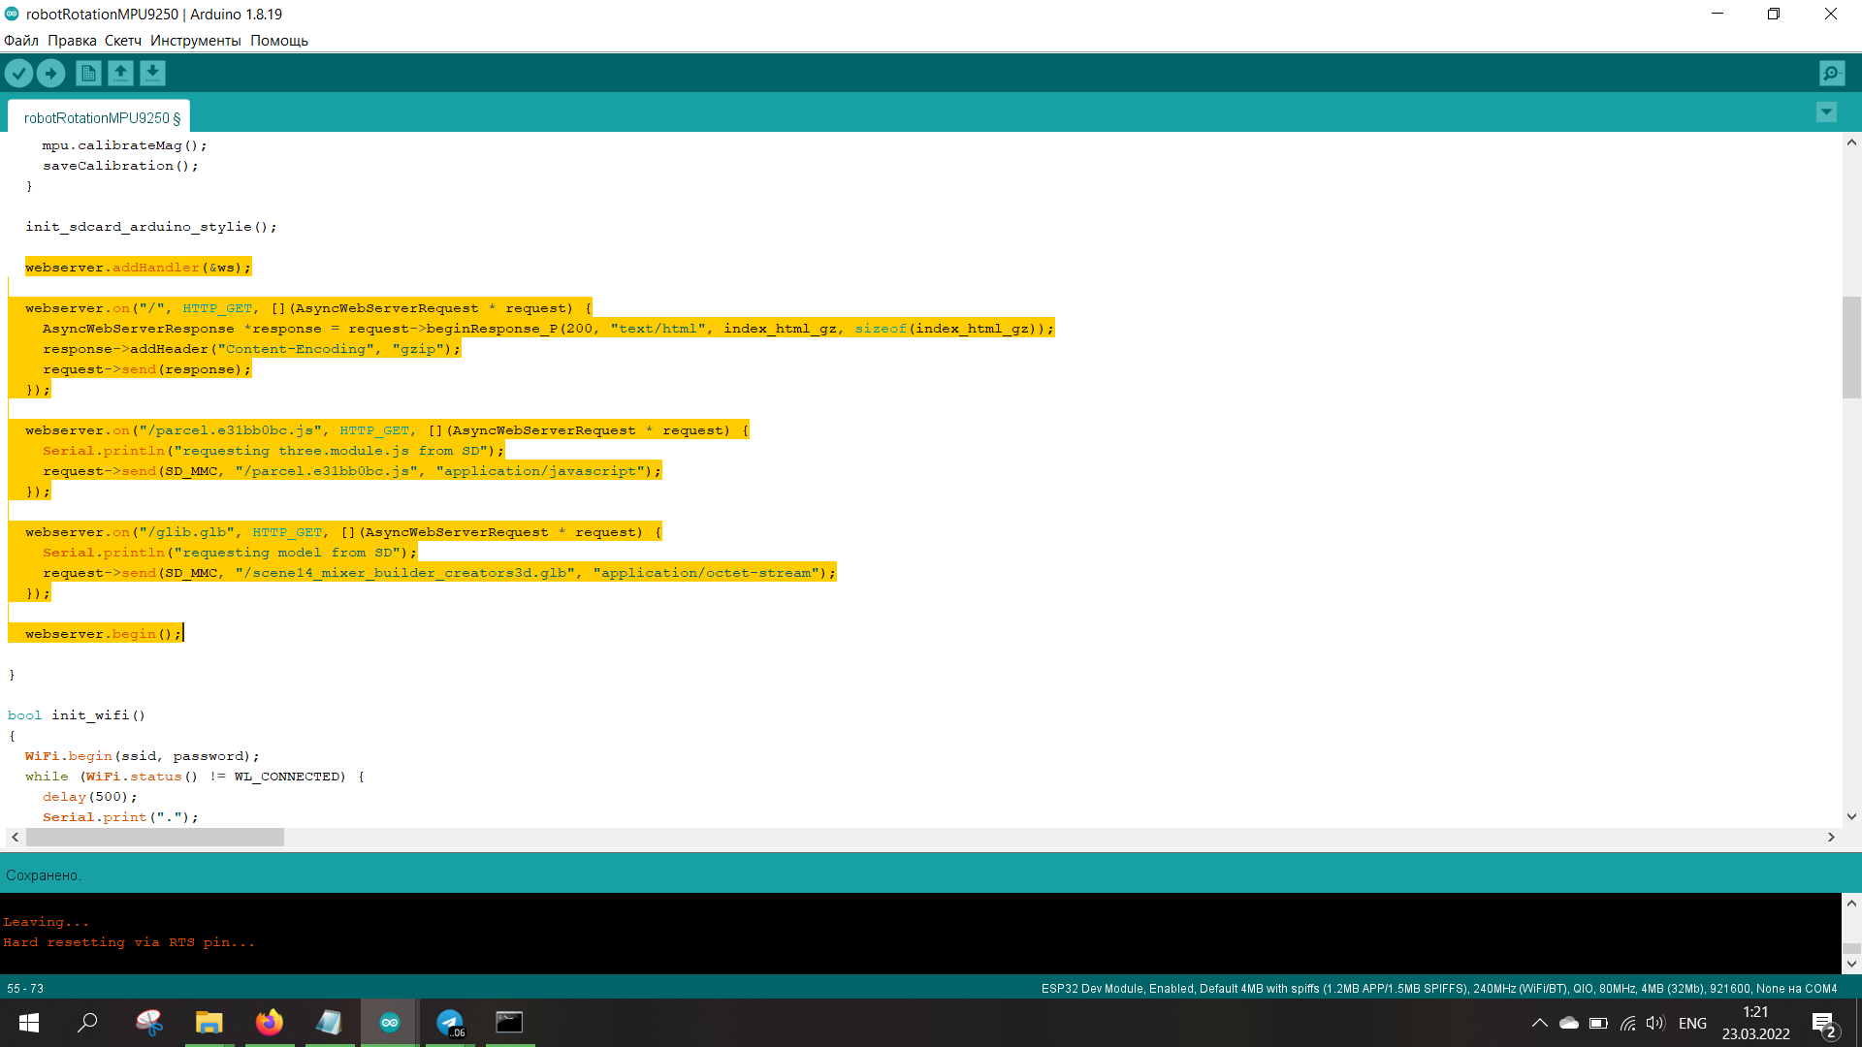
Task: Open Telegram from the taskbar
Action: pos(450,1023)
